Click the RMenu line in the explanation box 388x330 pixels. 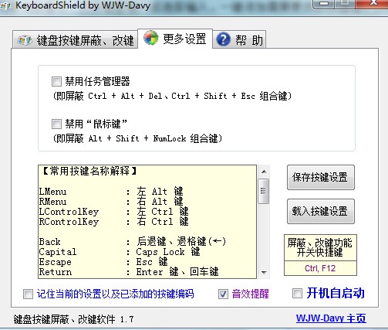click(x=111, y=202)
